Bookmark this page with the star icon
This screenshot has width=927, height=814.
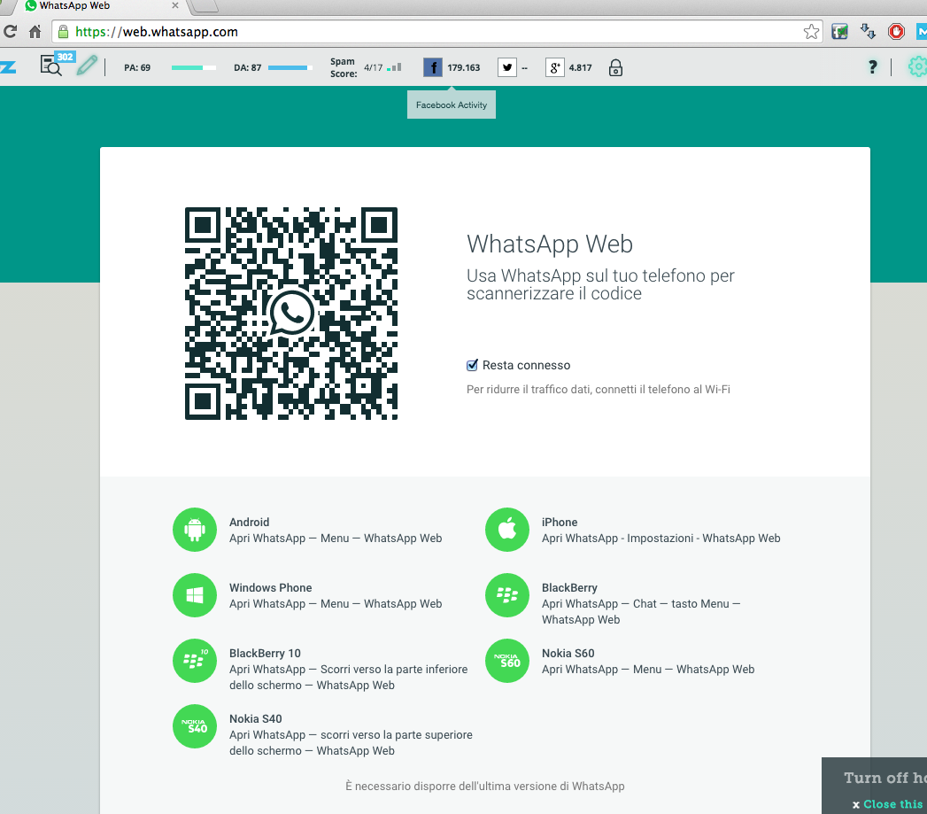point(811,31)
